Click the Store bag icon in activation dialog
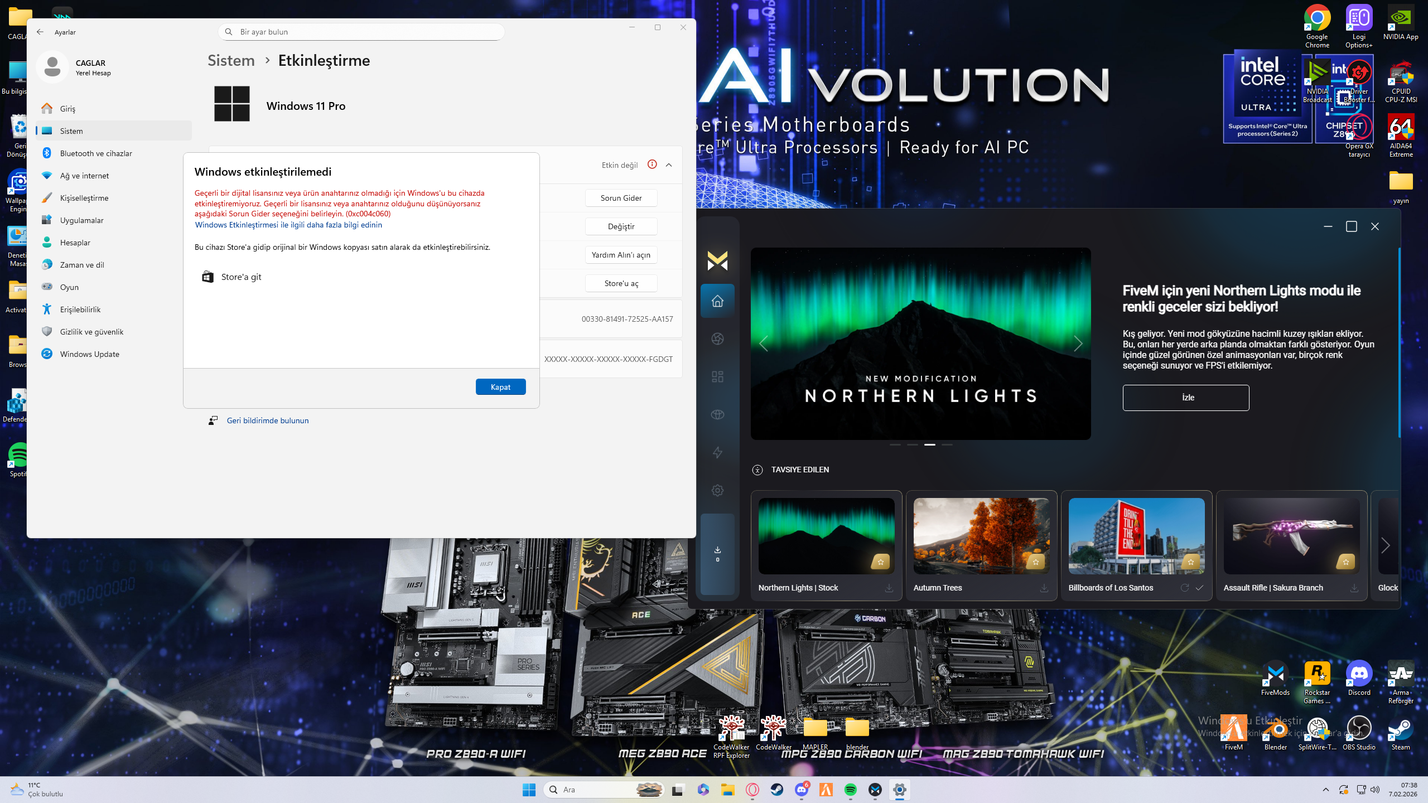Screen dimensions: 1428x803 [x=208, y=277]
